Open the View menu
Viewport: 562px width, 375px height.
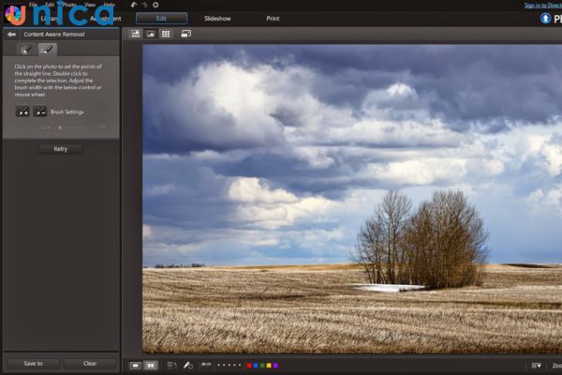(89, 5)
